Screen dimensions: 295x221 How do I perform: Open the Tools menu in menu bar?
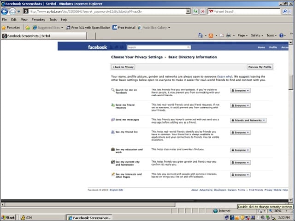[x=53, y=19]
